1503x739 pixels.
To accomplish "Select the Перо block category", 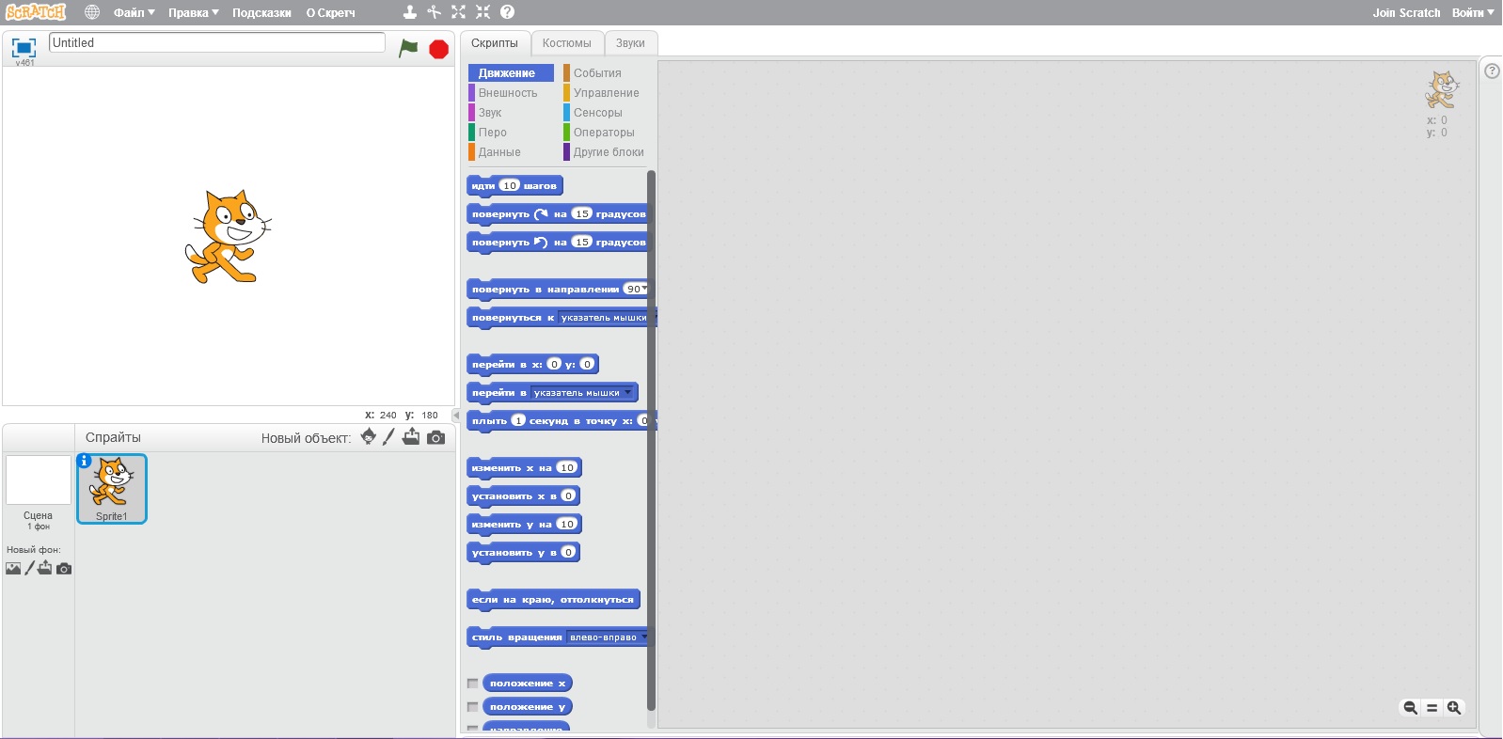I will [x=511, y=133].
